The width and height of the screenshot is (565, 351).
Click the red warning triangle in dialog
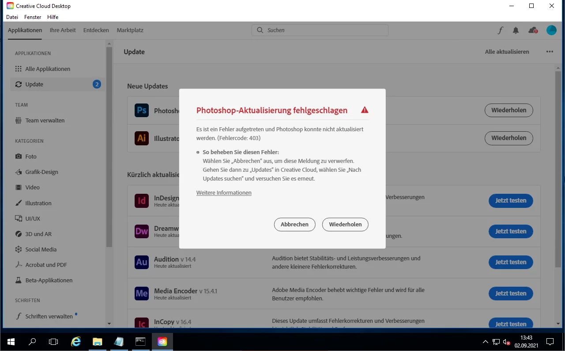[365, 110]
